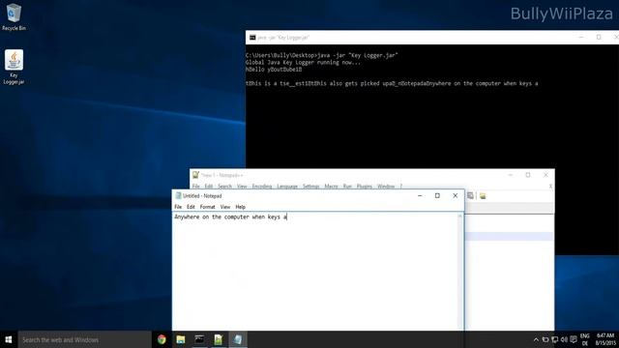Minimize the Key Logger command prompt window
This screenshot has width=619, height=348.
[581, 37]
